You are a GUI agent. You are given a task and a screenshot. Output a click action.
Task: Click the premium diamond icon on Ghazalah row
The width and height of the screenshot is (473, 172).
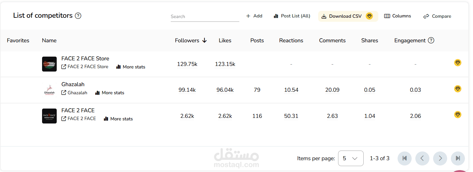(457, 89)
